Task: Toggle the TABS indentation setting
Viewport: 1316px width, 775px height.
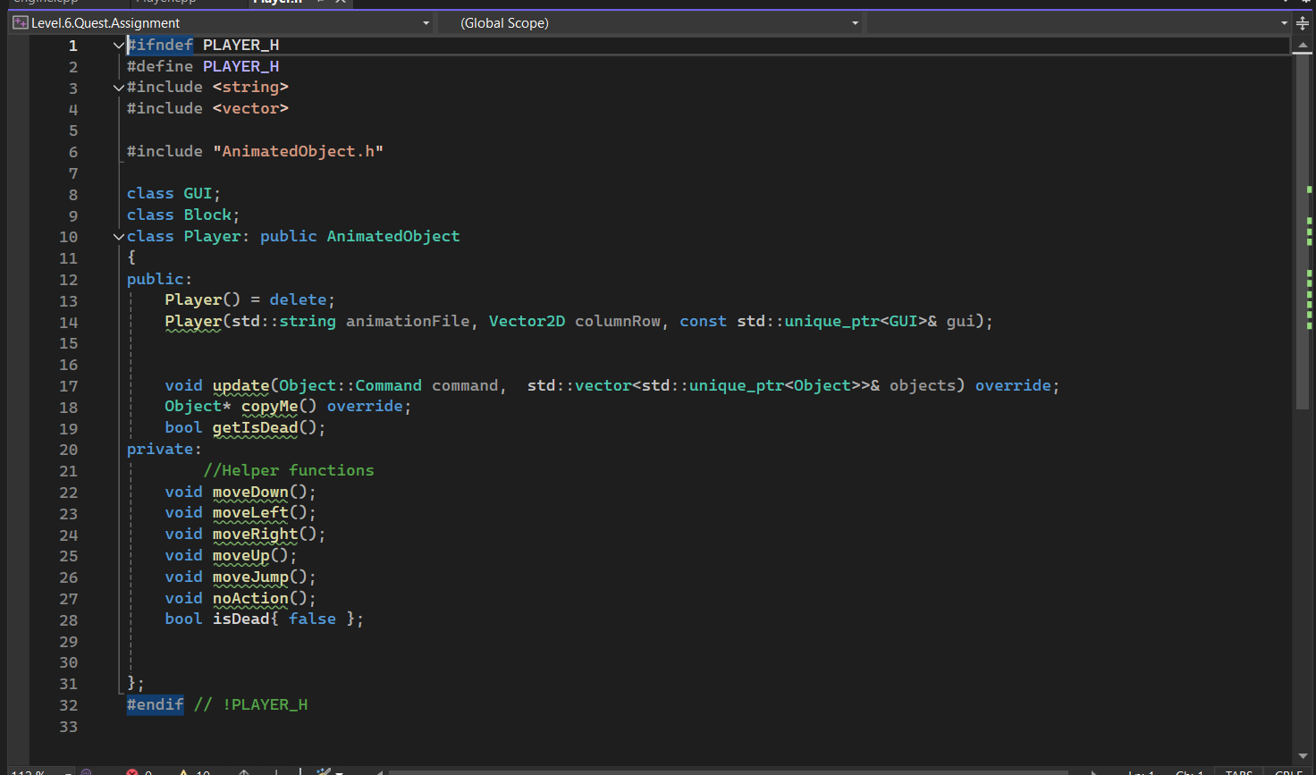Action: pyautogui.click(x=1238, y=772)
